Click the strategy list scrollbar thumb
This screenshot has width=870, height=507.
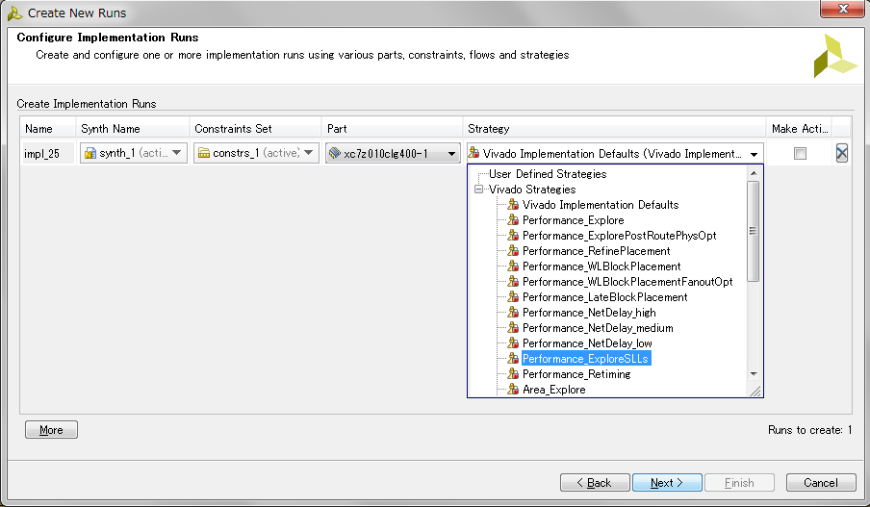[754, 231]
